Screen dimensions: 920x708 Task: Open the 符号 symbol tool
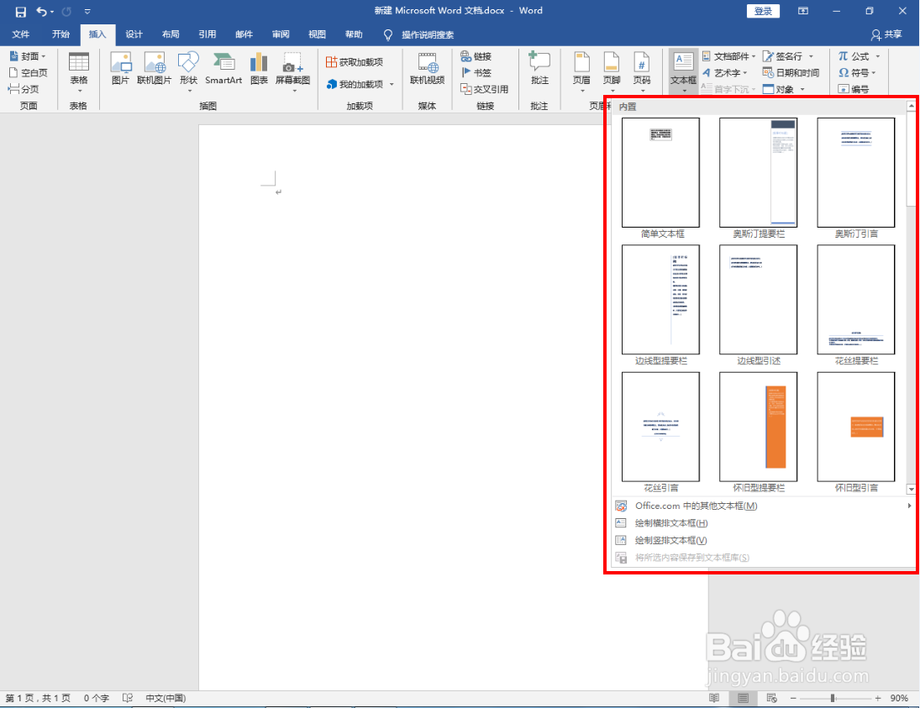coord(858,72)
